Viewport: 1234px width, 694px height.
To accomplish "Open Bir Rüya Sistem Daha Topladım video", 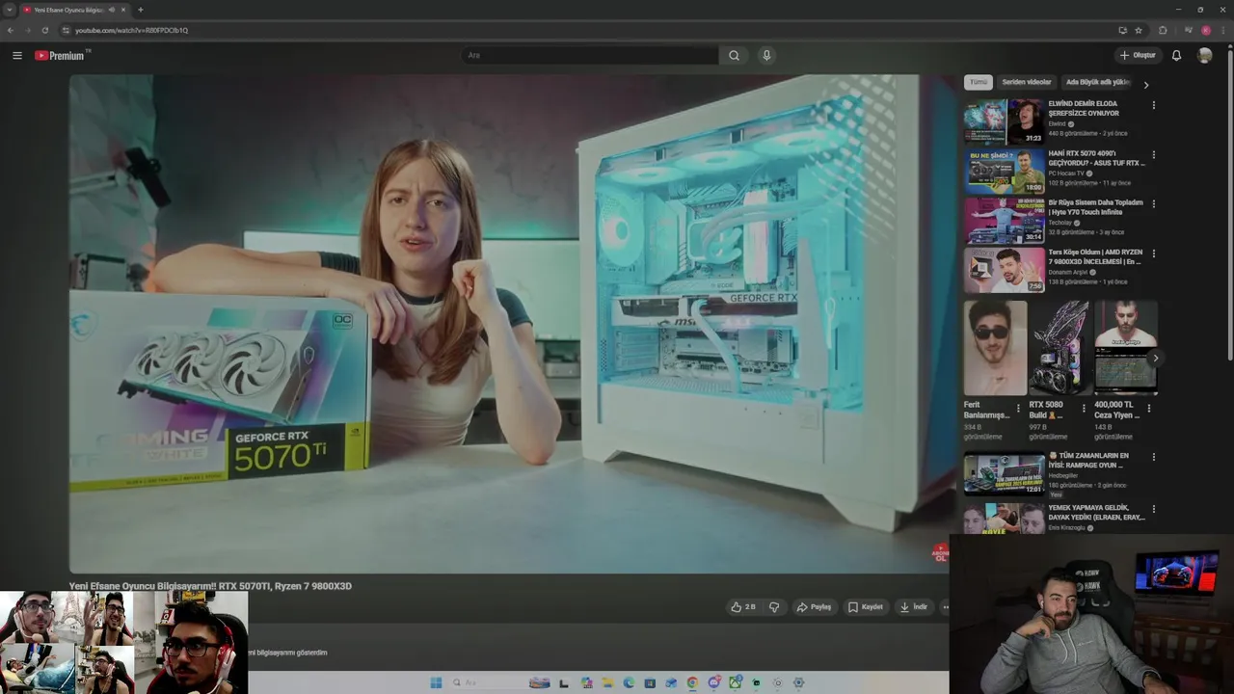I will 1095,207.
